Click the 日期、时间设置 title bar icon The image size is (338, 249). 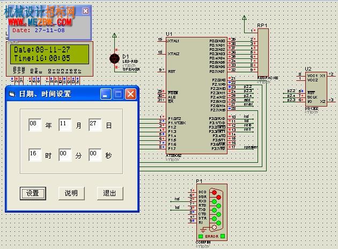point(12,94)
